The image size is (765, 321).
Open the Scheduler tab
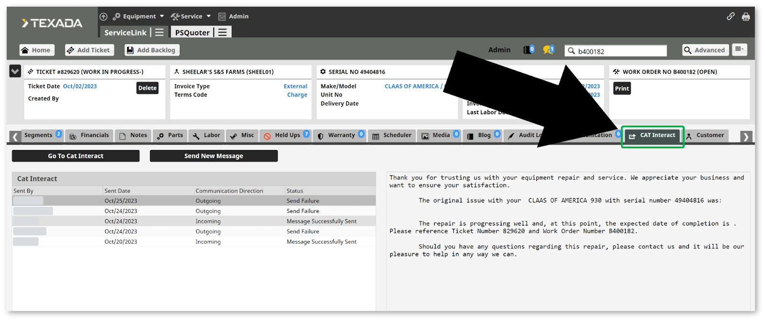pyautogui.click(x=392, y=136)
